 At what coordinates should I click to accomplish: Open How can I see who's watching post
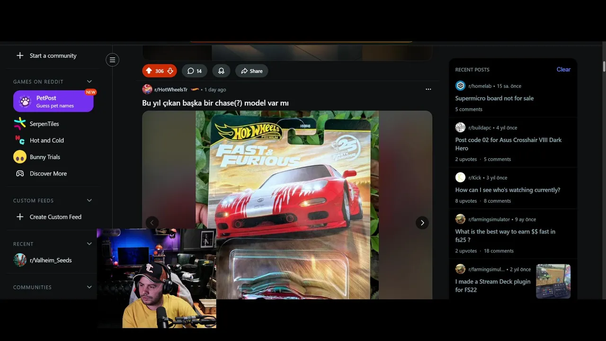[x=508, y=190]
